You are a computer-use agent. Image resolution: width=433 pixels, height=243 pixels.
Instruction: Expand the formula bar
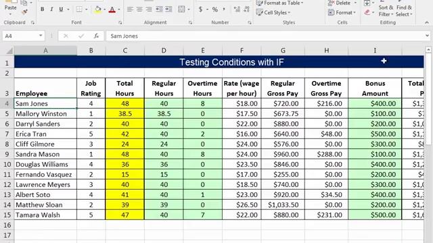427,36
